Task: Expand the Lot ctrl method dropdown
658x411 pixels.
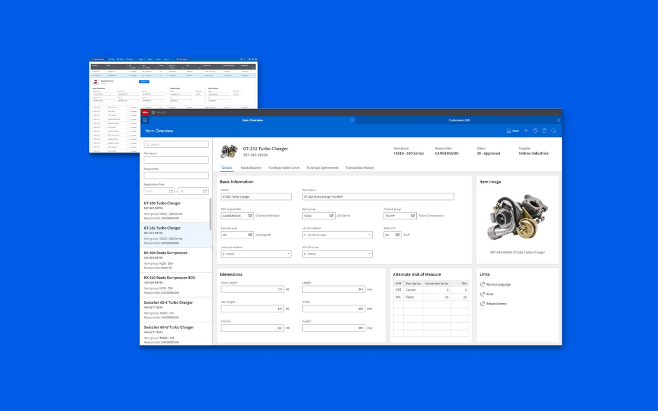Action: click(x=370, y=235)
